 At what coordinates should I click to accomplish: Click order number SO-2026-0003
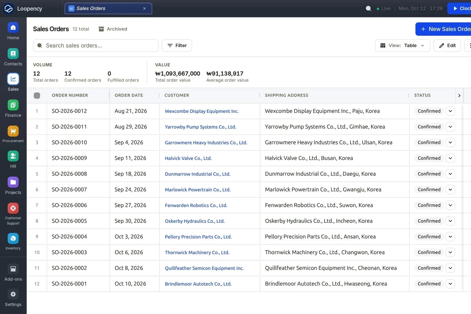click(x=69, y=252)
